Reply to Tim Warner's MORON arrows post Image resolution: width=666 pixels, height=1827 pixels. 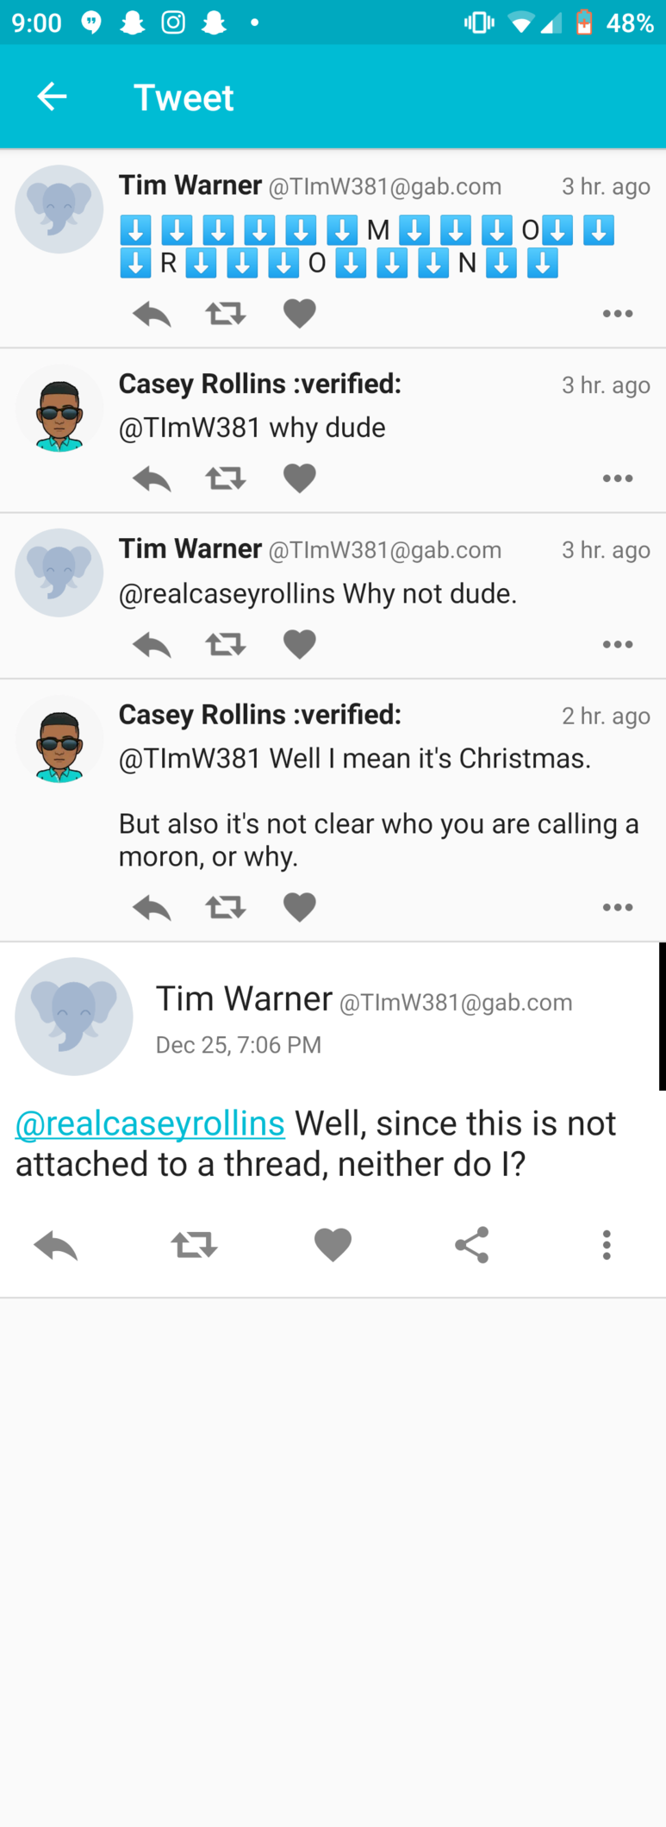(152, 314)
